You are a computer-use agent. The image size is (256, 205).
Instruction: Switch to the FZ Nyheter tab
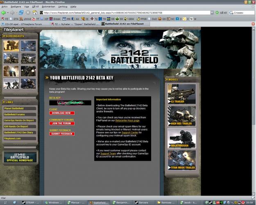(75, 24)
